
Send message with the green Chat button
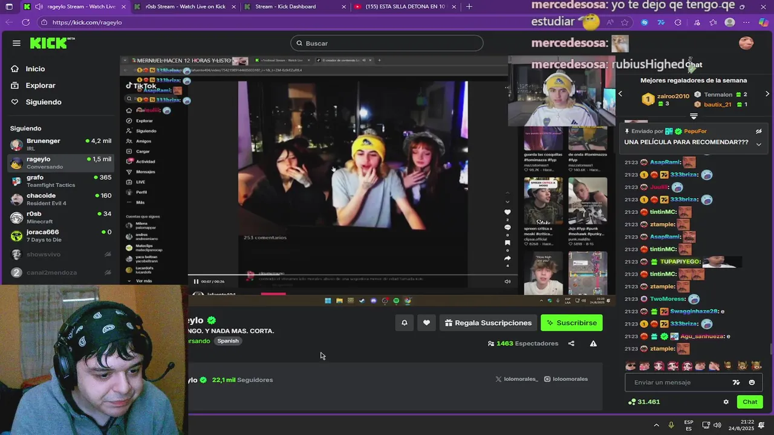(750, 402)
